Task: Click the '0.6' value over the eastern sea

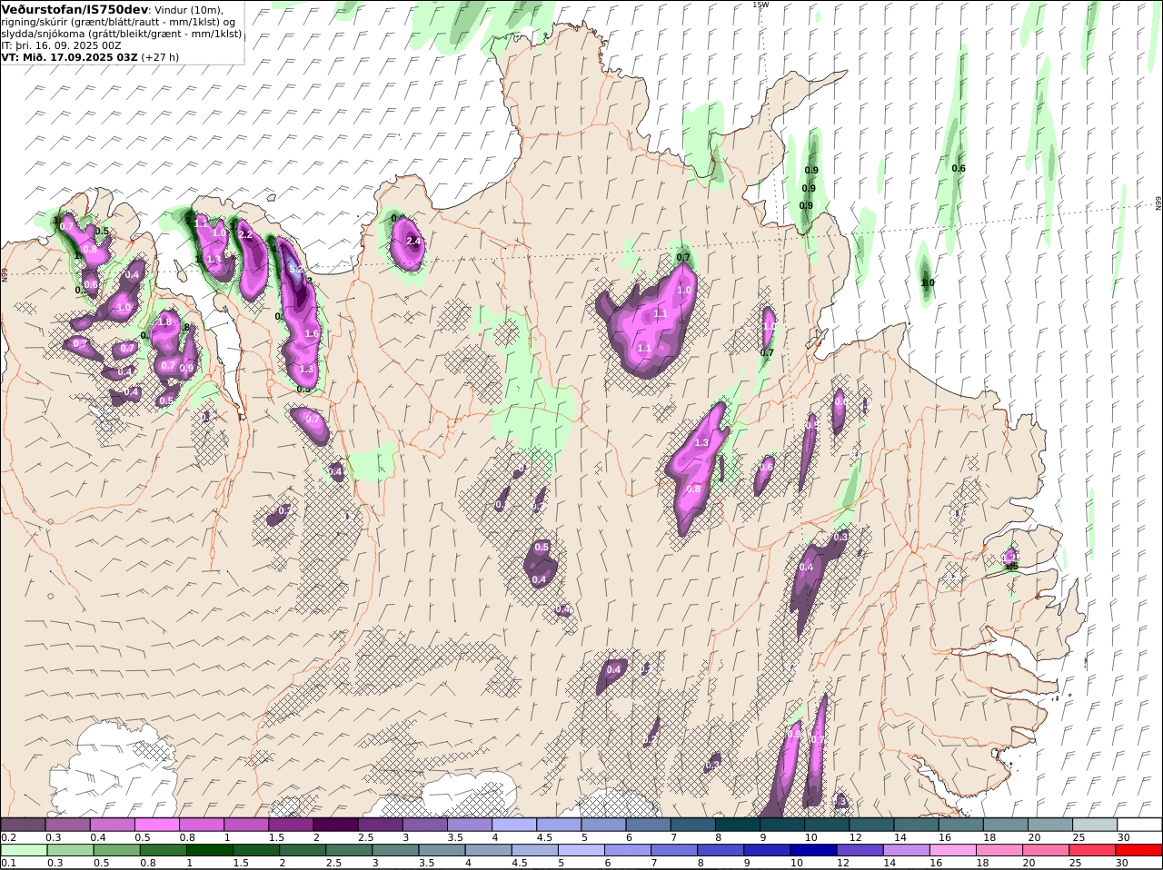Action: pyautogui.click(x=959, y=168)
